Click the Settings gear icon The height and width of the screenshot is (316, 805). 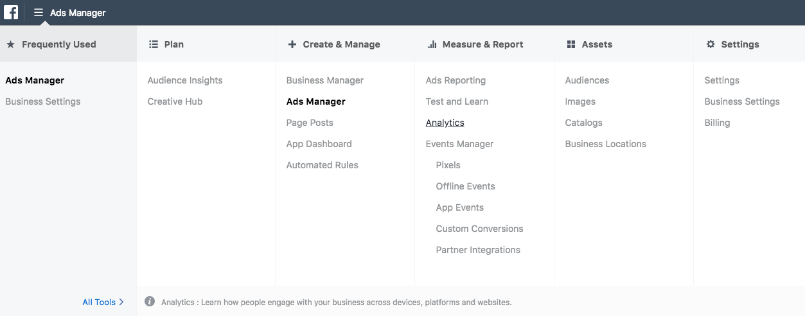tap(711, 44)
